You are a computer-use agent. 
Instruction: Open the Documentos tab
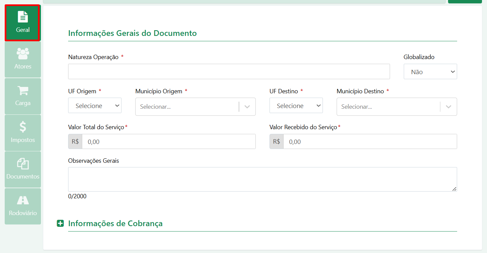click(x=23, y=169)
